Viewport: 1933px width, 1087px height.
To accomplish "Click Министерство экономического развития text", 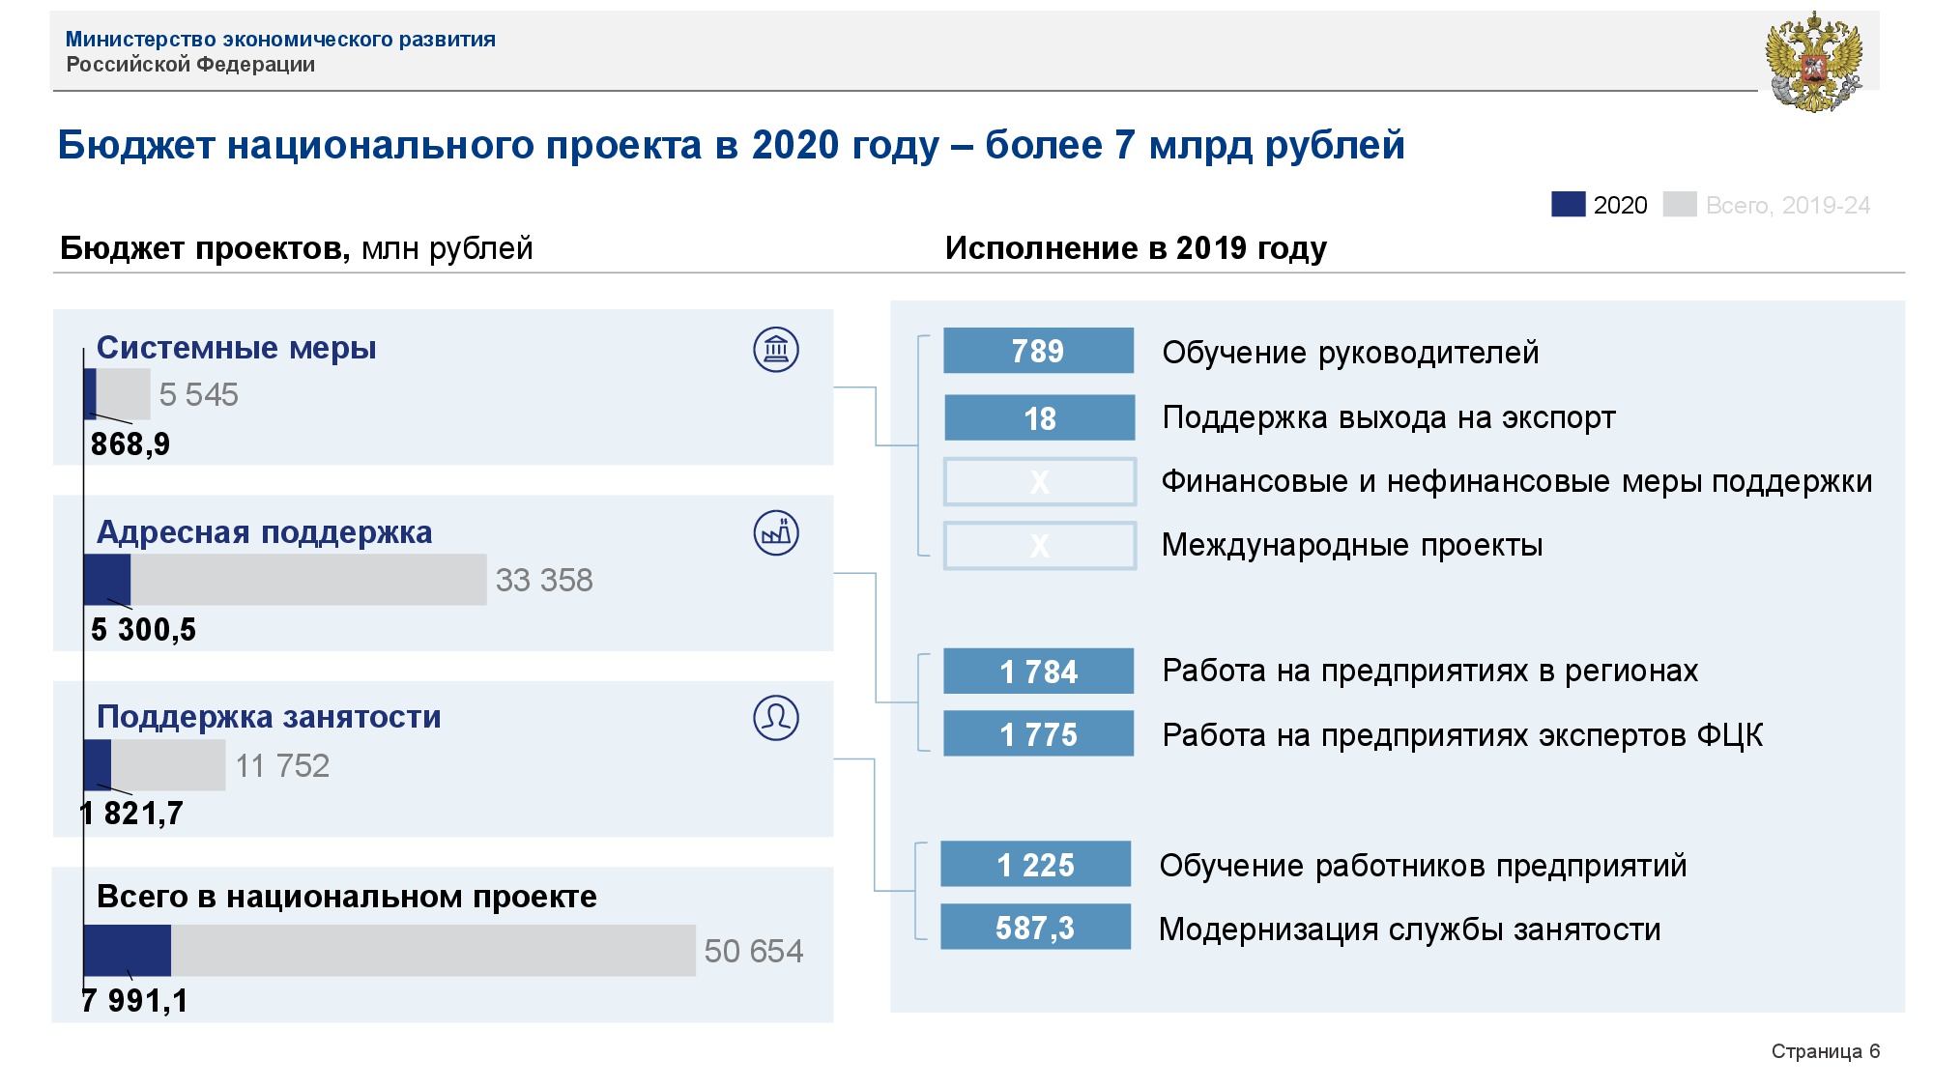I will click(x=280, y=40).
